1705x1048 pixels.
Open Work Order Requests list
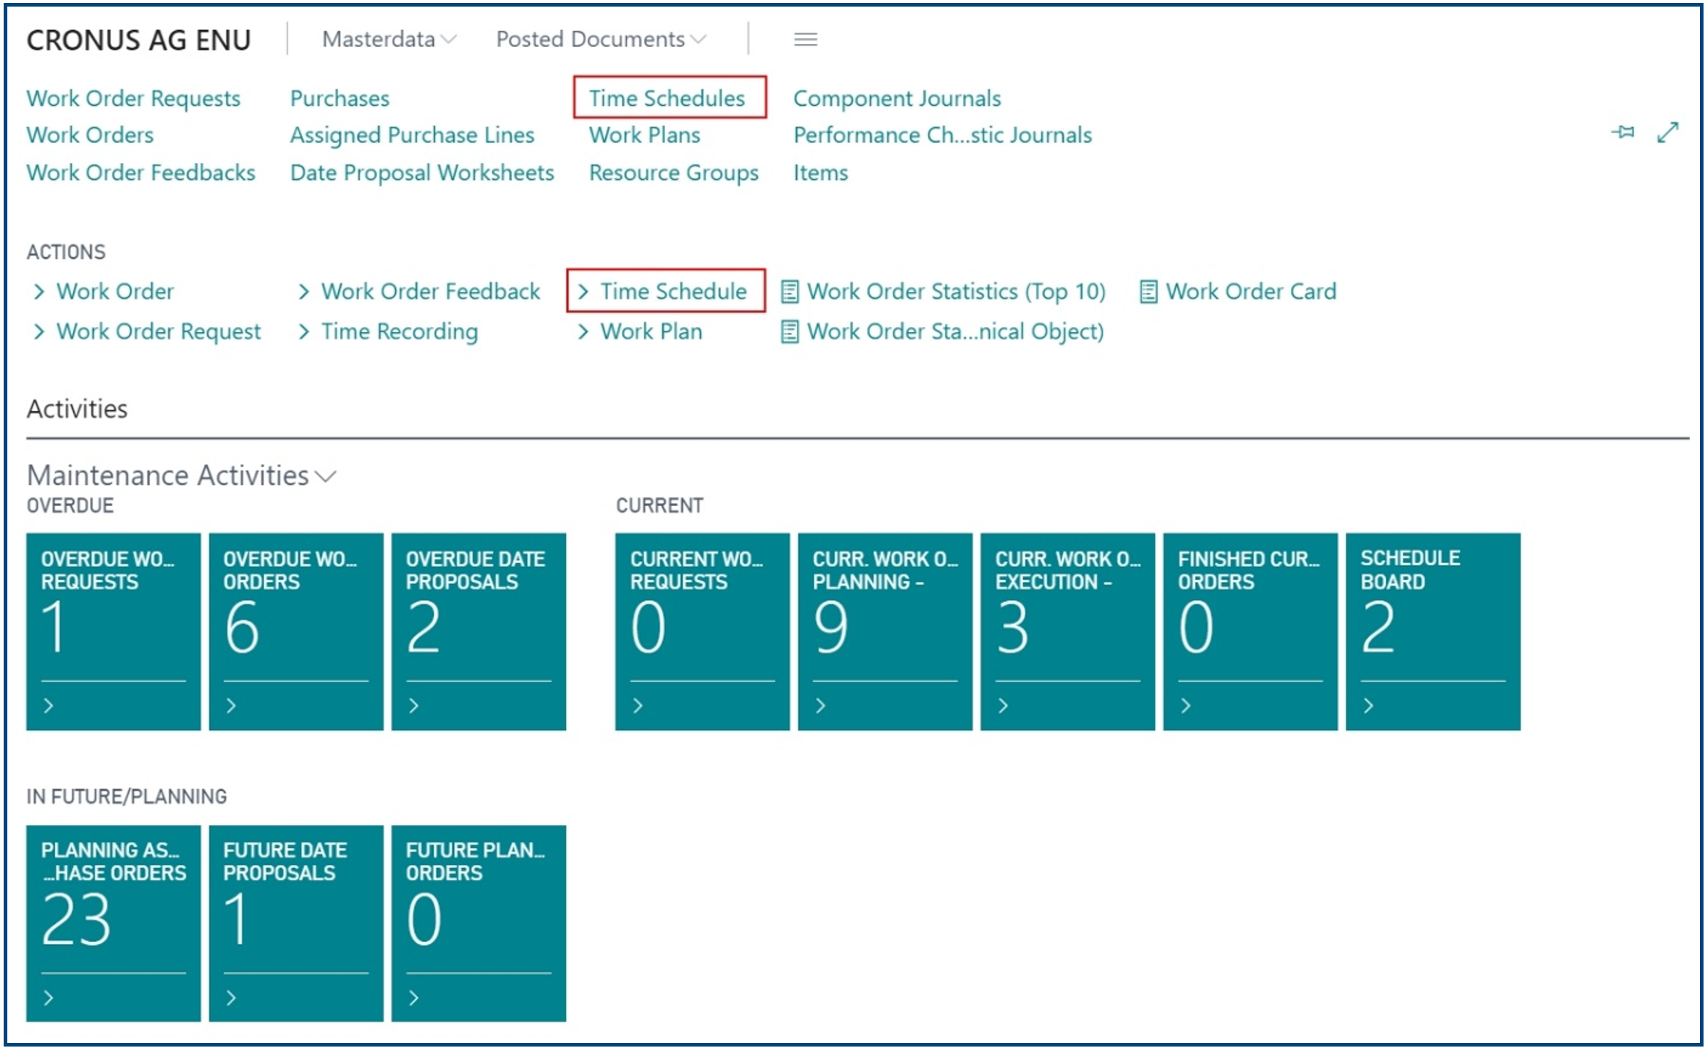134,99
